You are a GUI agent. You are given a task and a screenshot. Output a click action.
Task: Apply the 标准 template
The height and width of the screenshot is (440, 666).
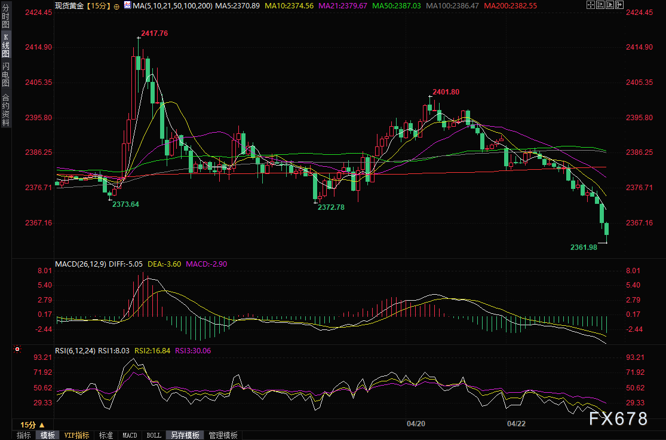[x=106, y=435]
